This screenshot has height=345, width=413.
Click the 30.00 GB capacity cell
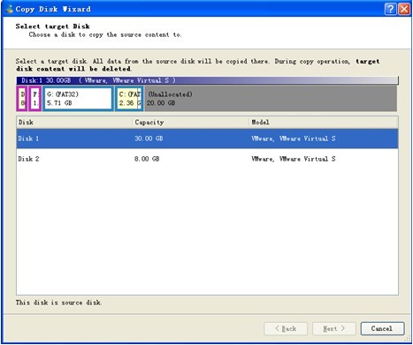tap(149, 139)
